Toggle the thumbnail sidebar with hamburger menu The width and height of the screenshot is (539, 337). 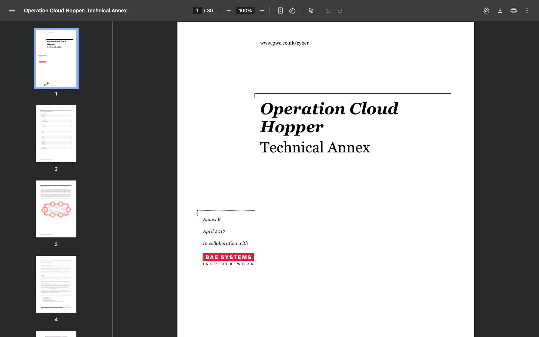(x=12, y=10)
